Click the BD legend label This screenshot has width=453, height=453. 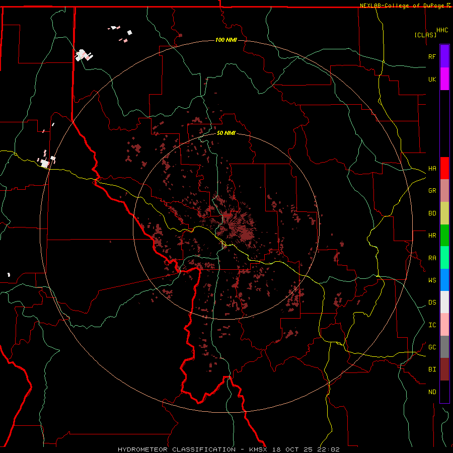pos(432,213)
